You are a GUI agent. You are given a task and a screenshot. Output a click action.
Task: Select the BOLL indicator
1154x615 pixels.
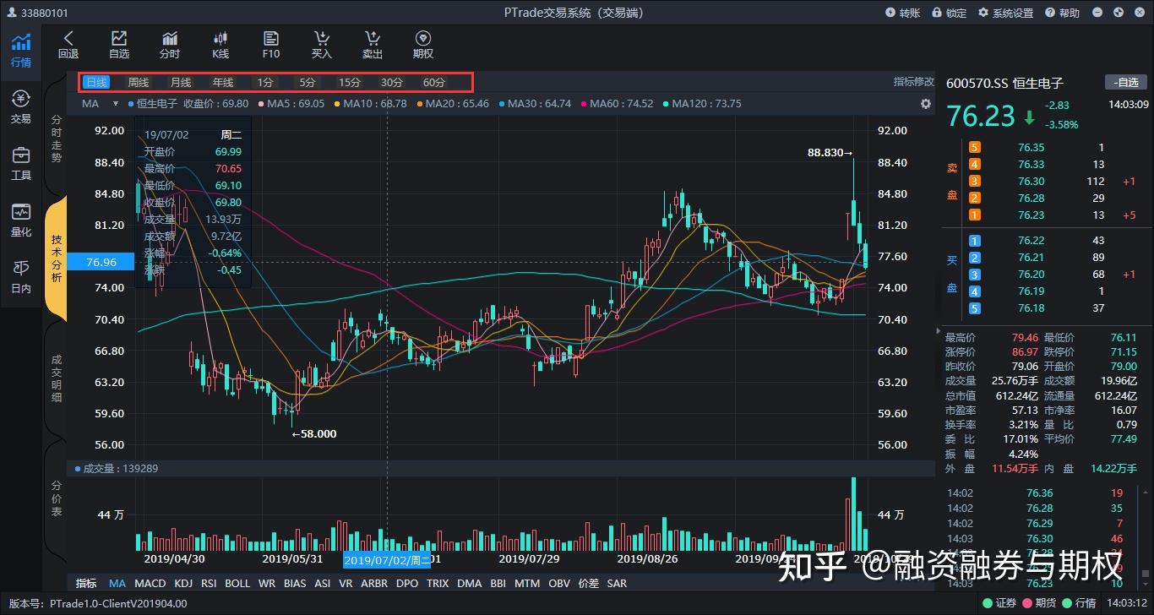(237, 583)
